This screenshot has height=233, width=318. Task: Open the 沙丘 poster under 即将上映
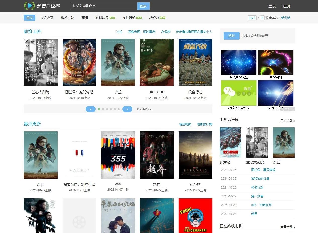click(118, 63)
